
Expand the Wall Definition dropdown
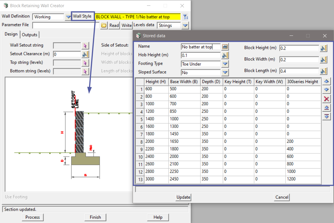coord(68,17)
